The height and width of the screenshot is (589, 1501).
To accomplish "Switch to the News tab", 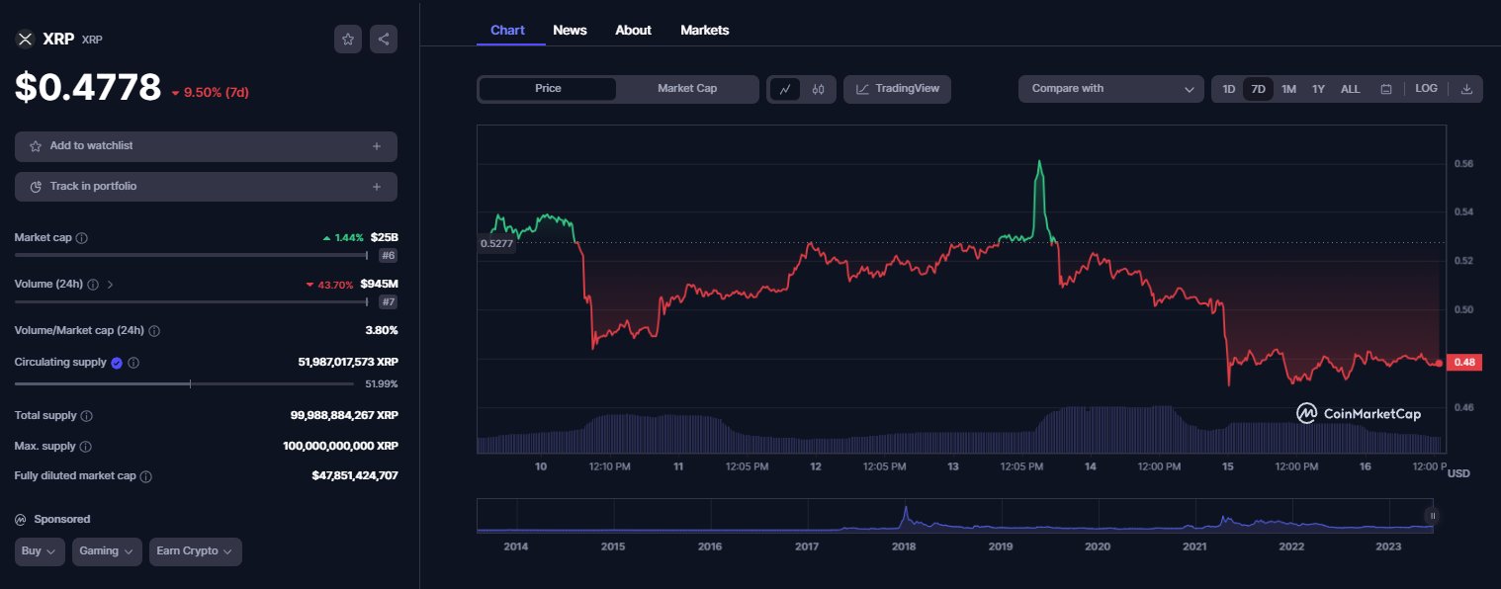I will click(570, 31).
